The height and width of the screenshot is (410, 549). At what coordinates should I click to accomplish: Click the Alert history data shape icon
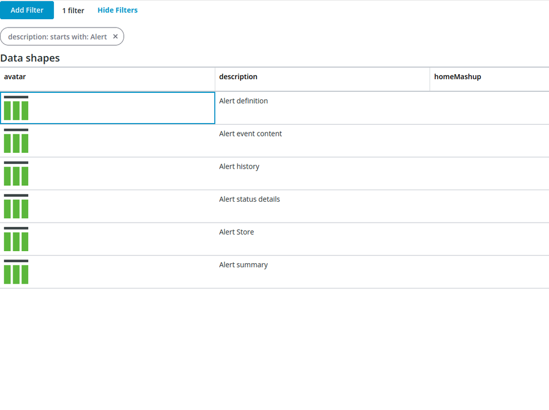(x=16, y=174)
